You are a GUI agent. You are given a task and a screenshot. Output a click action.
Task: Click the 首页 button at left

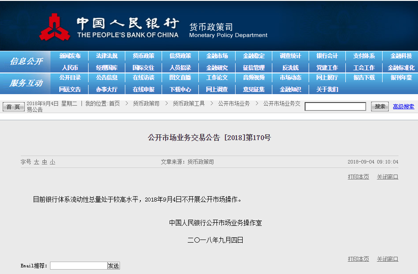click(14, 107)
